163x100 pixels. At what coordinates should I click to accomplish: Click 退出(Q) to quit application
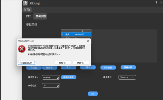pyautogui.click(x=81, y=63)
